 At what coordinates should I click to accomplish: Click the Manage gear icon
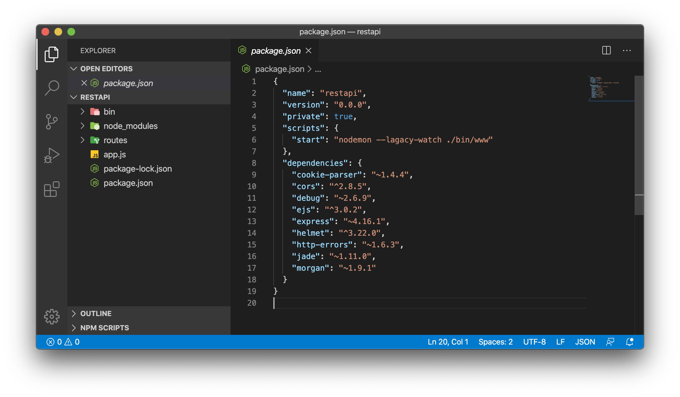(52, 316)
